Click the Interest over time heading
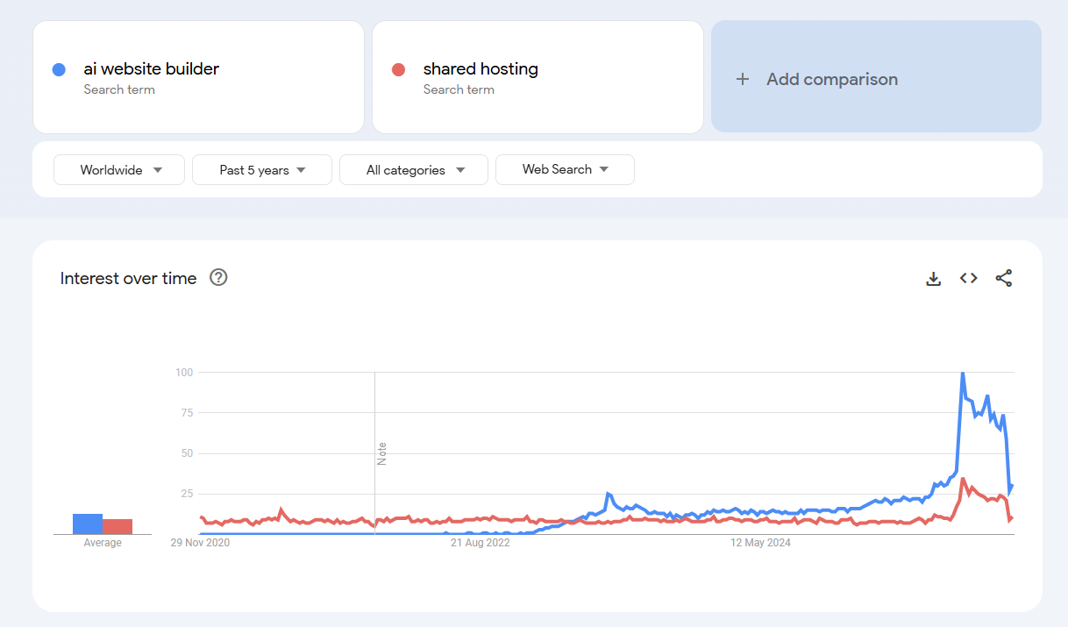The image size is (1068, 627). (128, 278)
